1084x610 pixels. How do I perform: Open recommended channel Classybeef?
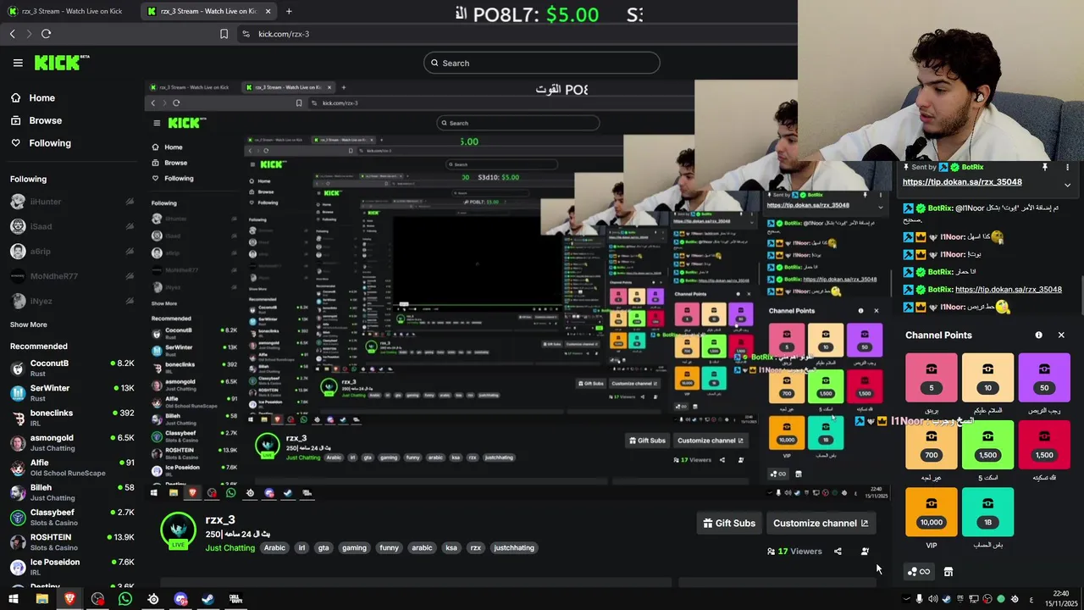tap(72, 517)
